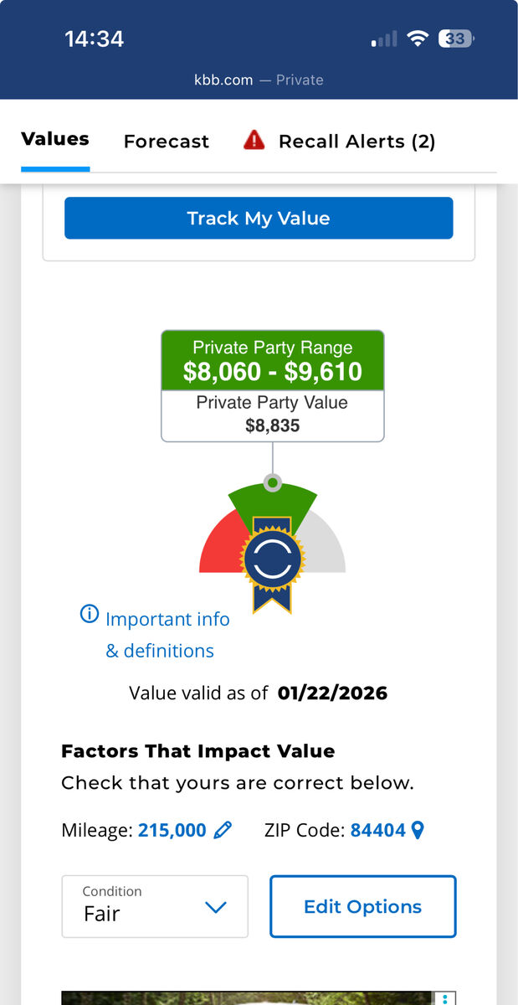The height and width of the screenshot is (1005, 518).
Task: Tap the red recall warning triangle icon
Action: [x=254, y=141]
